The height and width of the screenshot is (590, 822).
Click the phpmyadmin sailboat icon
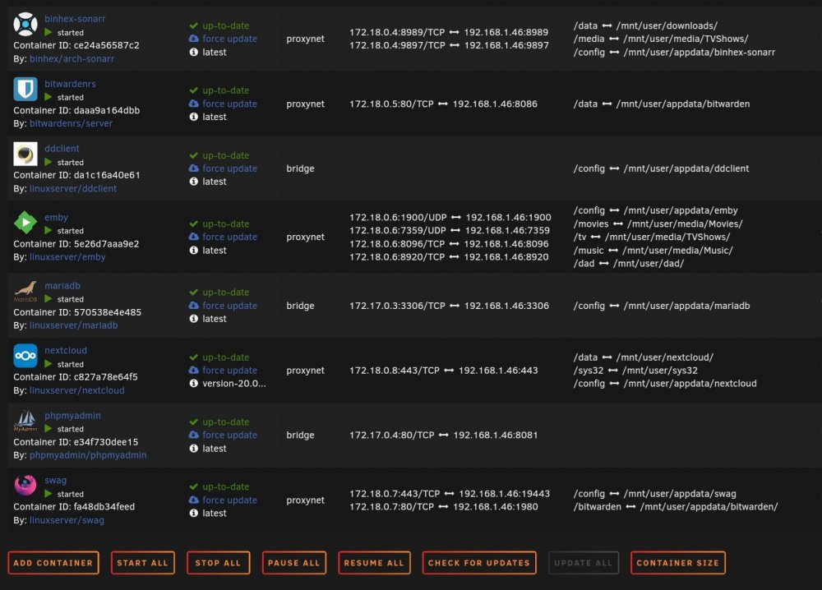click(25, 421)
